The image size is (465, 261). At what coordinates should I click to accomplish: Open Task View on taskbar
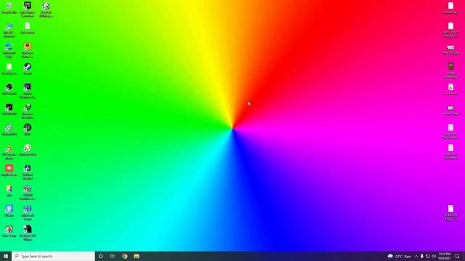pos(113,256)
